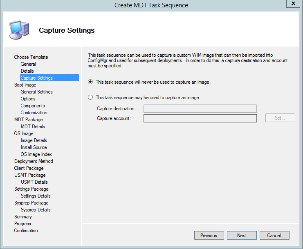Click the 'Capture destination:' label
The height and width of the screenshot is (249, 303).
pos(116,109)
